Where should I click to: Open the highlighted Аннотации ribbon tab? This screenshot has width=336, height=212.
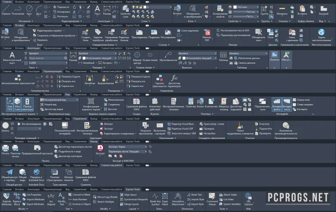[x=34, y=48]
